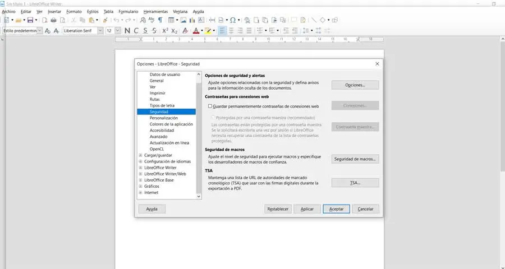Click the Insert Table icon
The height and width of the screenshot is (269, 505).
pos(171,20)
